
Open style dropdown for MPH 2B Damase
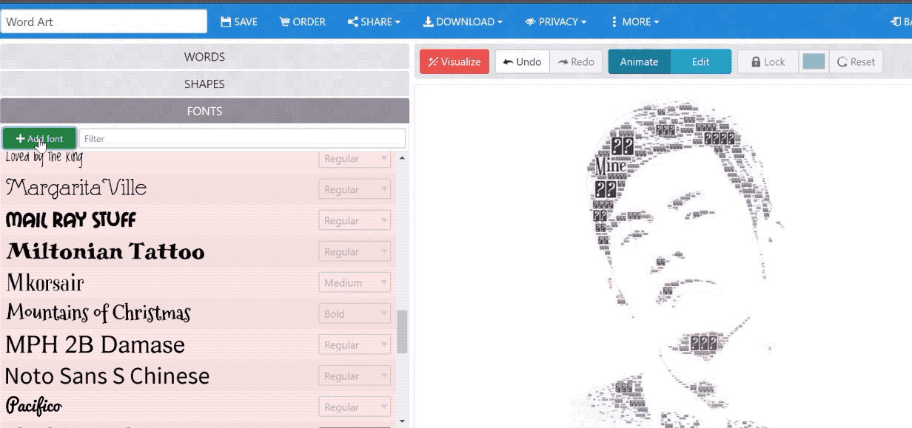point(355,344)
